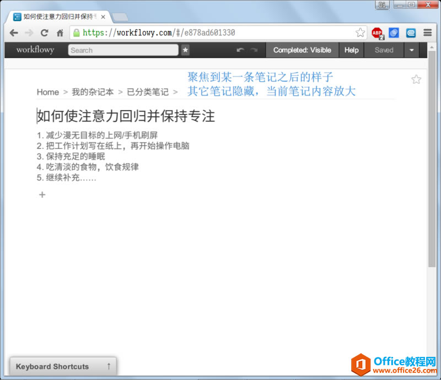Click the Help button
This screenshot has width=441, height=380.
[x=351, y=50]
